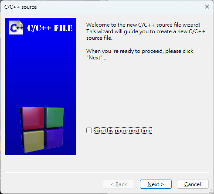Image resolution: width=214 pixels, height=194 pixels.
Task: Click the purple cube in the logo
Action: click(53, 138)
